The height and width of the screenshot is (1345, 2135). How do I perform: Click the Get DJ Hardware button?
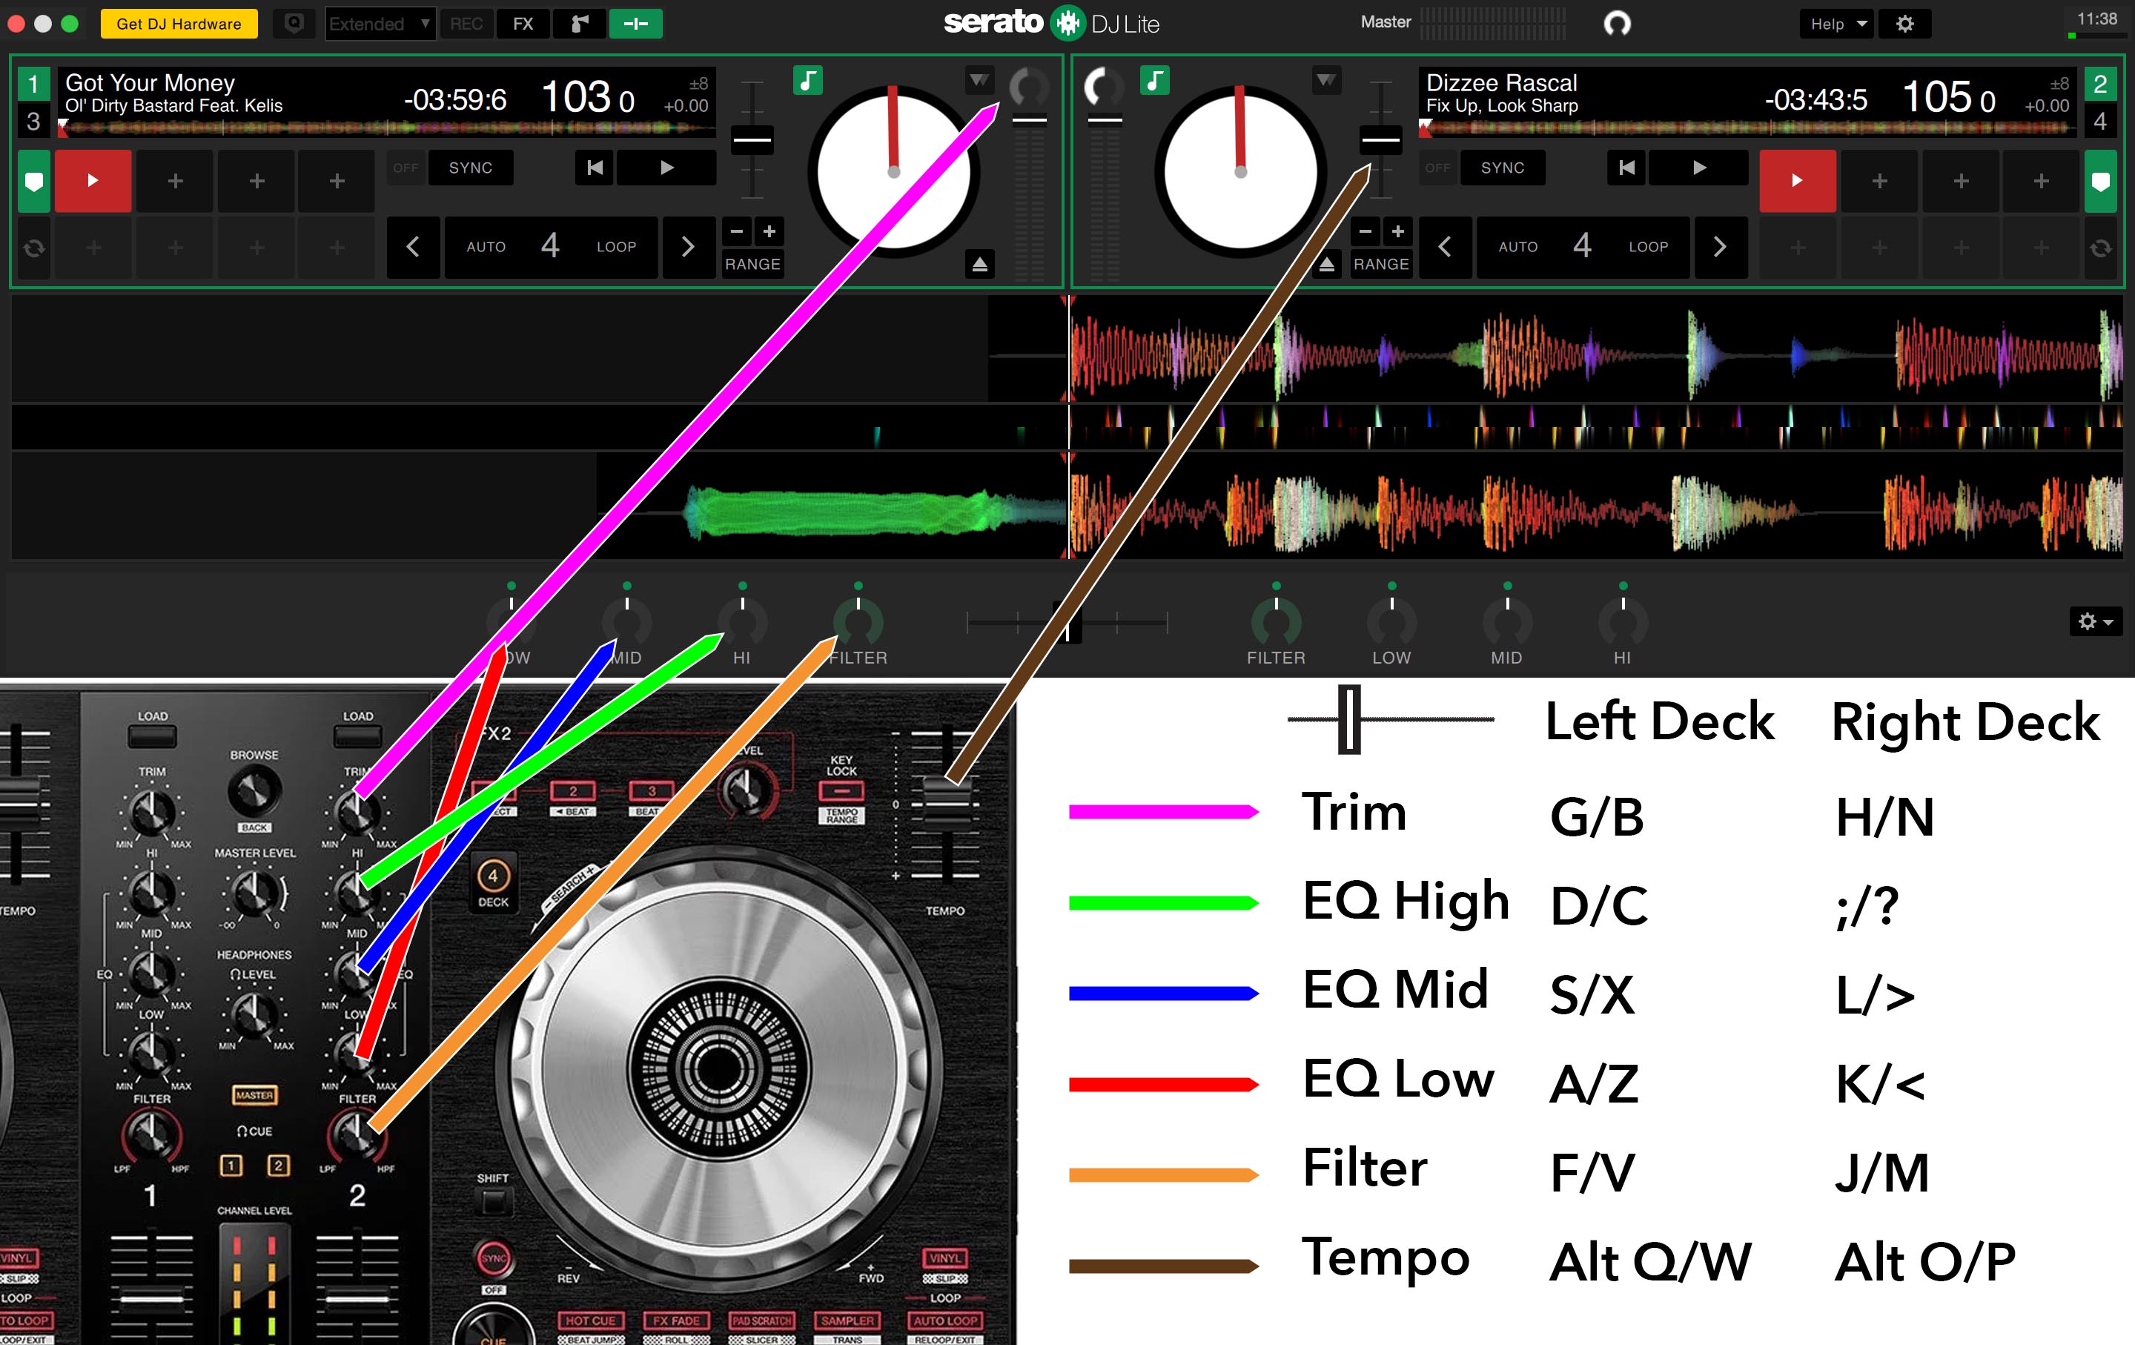(178, 24)
